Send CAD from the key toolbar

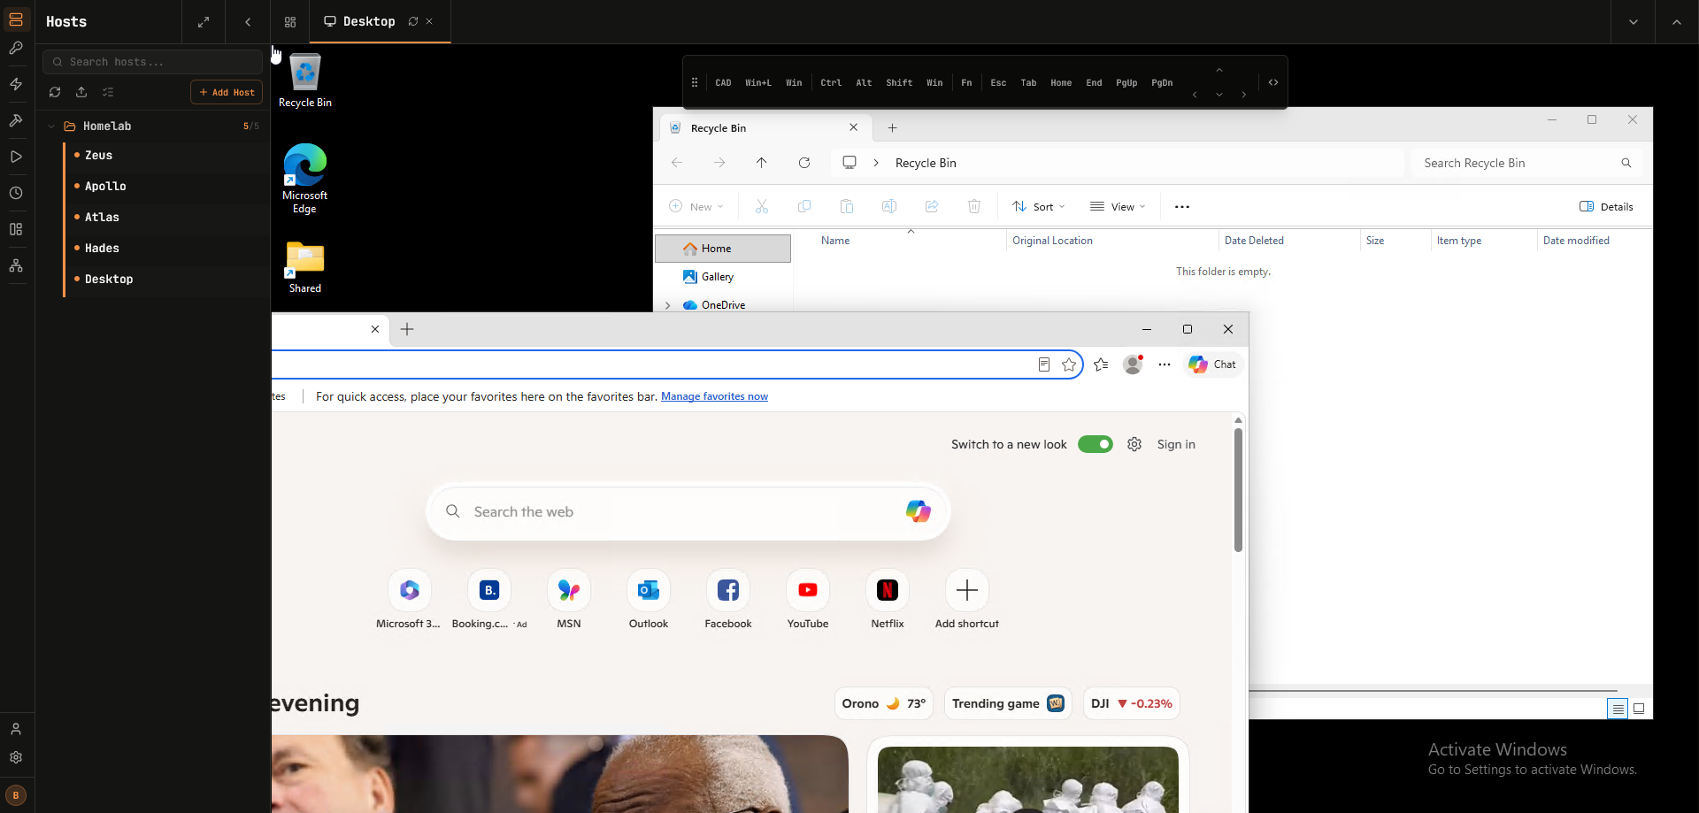pyautogui.click(x=723, y=82)
